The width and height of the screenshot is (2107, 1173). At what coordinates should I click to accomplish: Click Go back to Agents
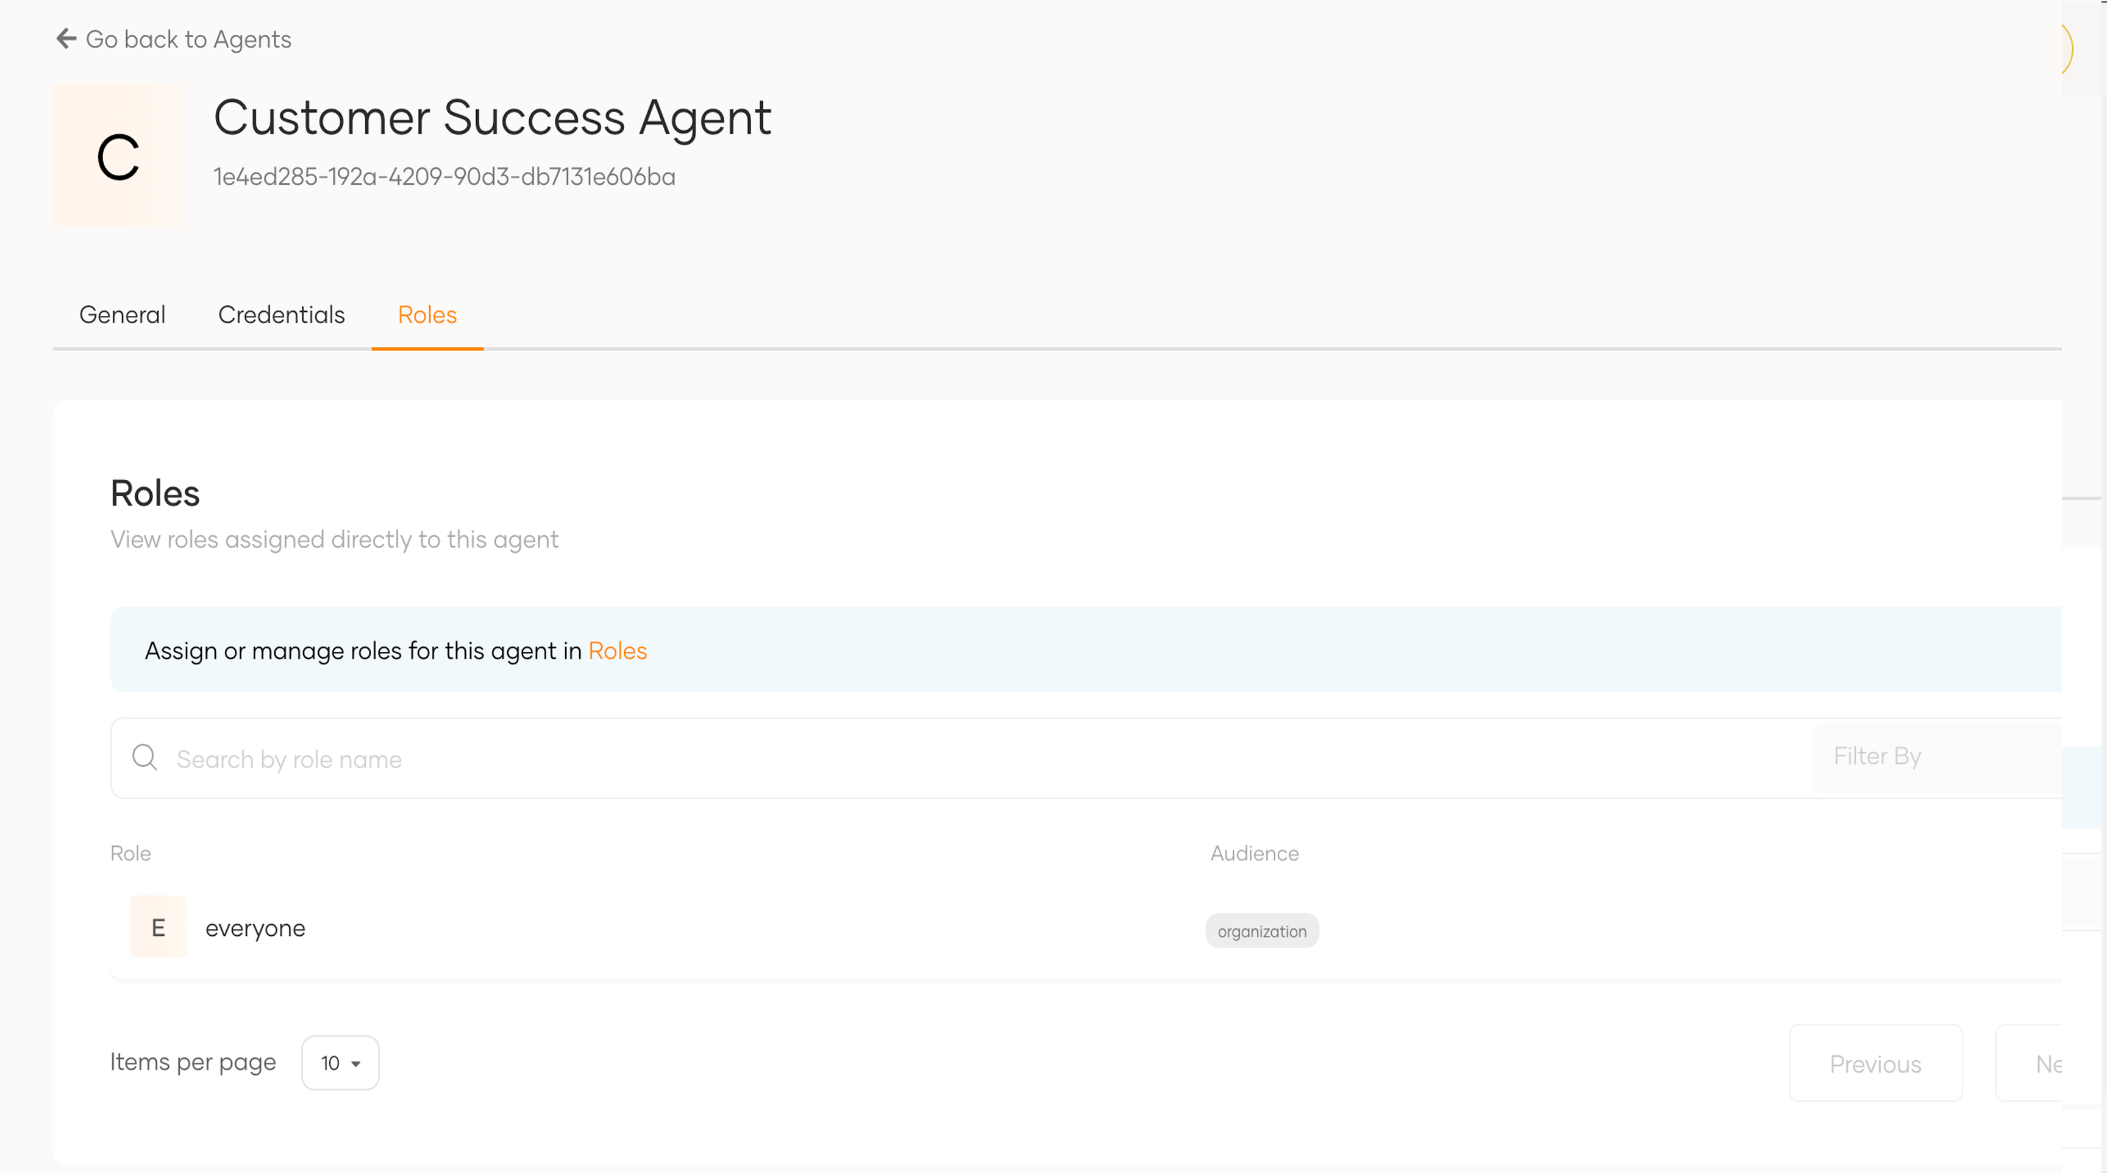pyautogui.click(x=173, y=38)
